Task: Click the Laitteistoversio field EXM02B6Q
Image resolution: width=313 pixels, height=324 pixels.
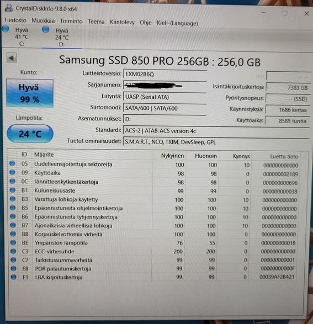Action: [x=165, y=74]
